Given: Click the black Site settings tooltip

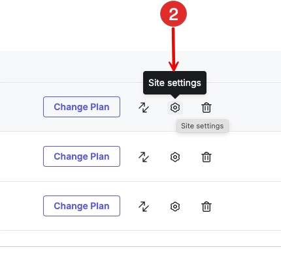Looking at the screenshot, I should click(x=174, y=83).
